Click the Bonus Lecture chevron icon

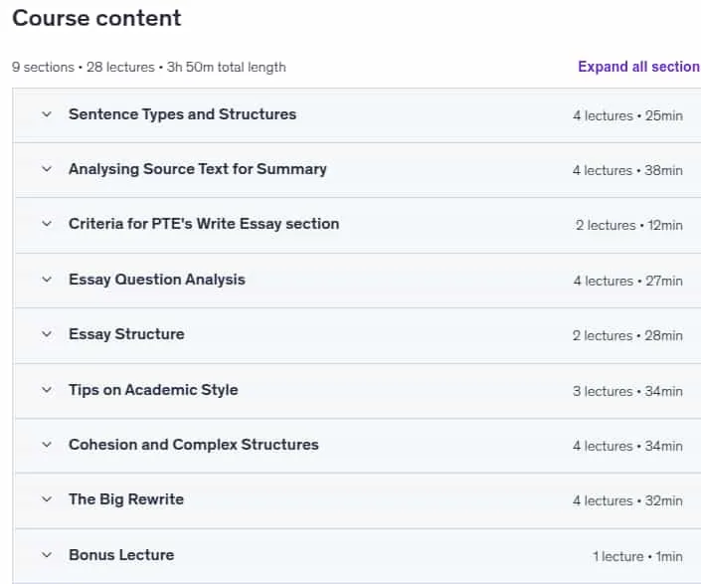tap(47, 555)
